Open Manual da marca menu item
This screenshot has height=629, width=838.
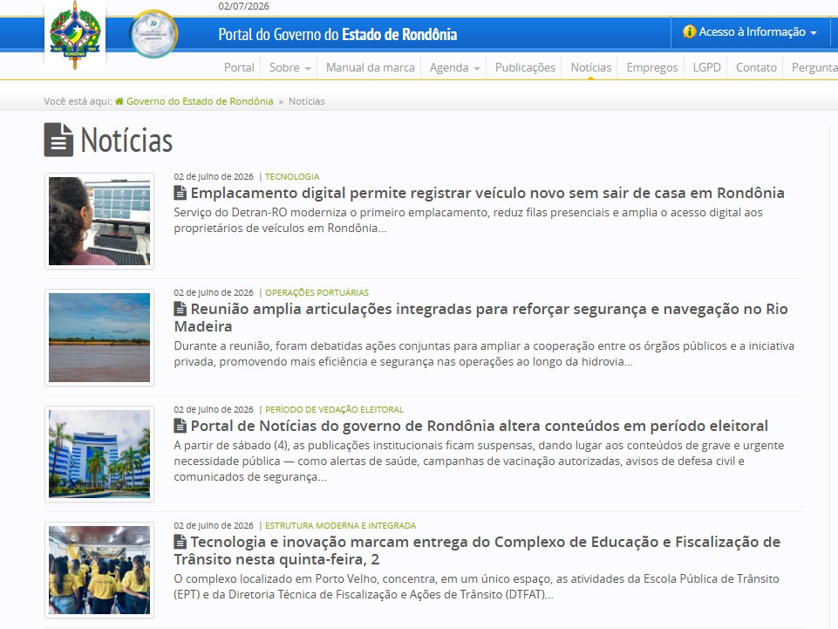click(x=371, y=67)
